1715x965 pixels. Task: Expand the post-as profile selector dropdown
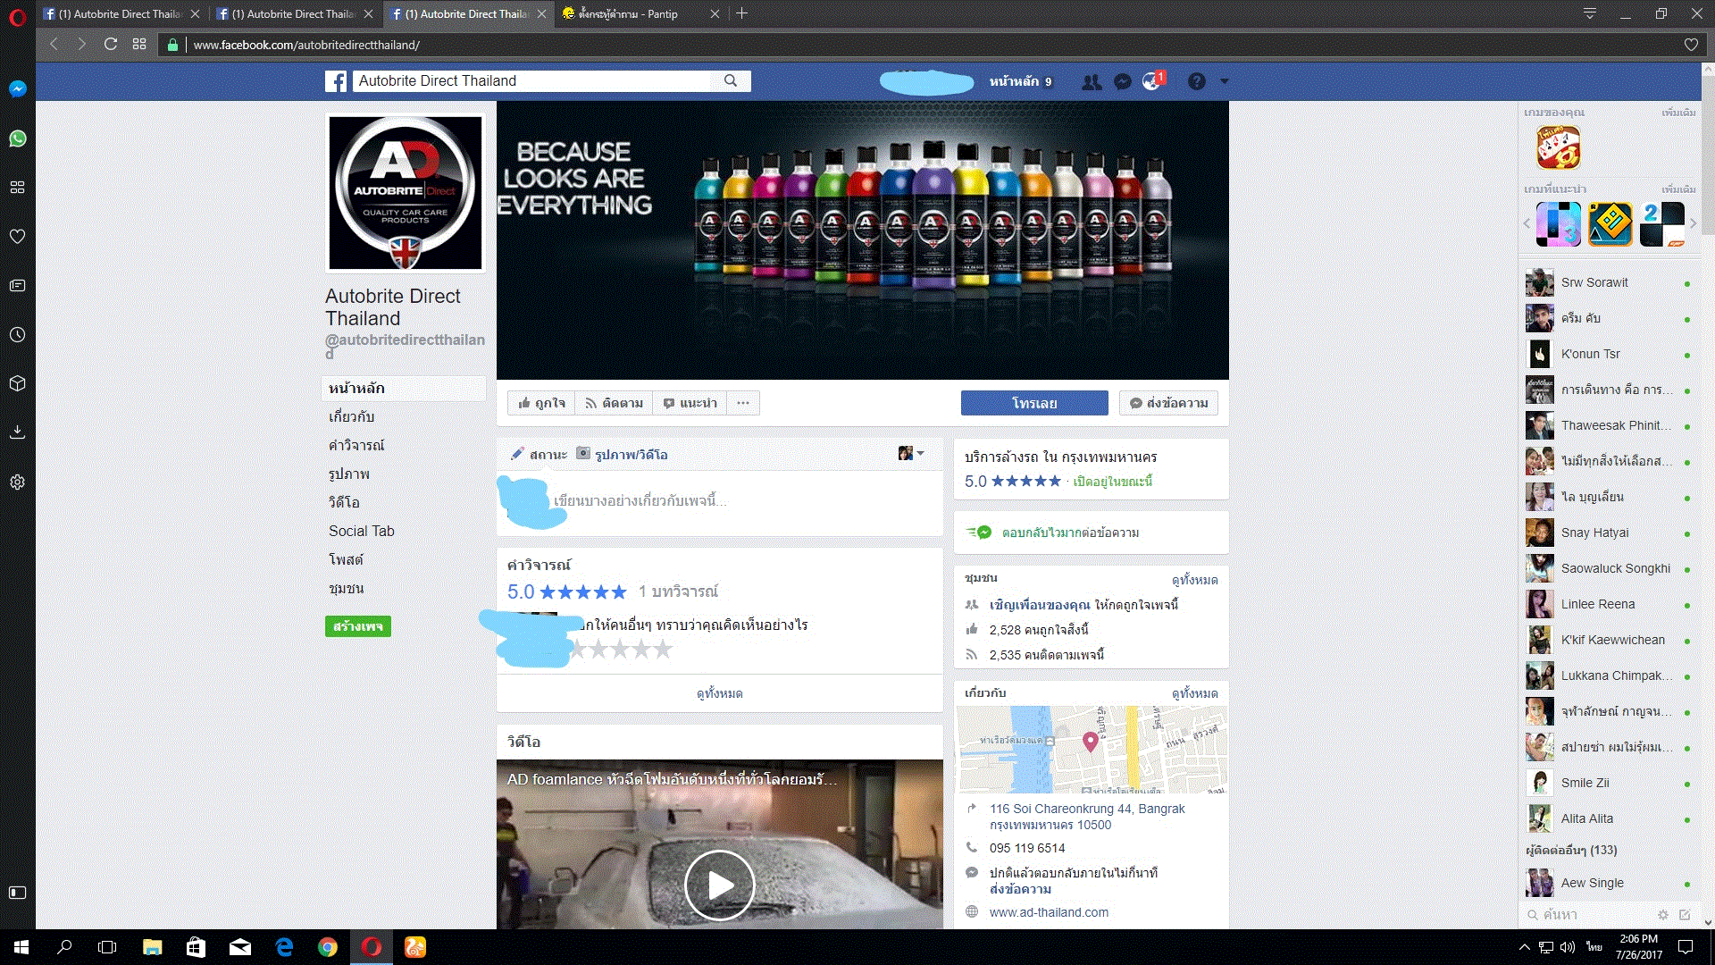[x=911, y=453]
